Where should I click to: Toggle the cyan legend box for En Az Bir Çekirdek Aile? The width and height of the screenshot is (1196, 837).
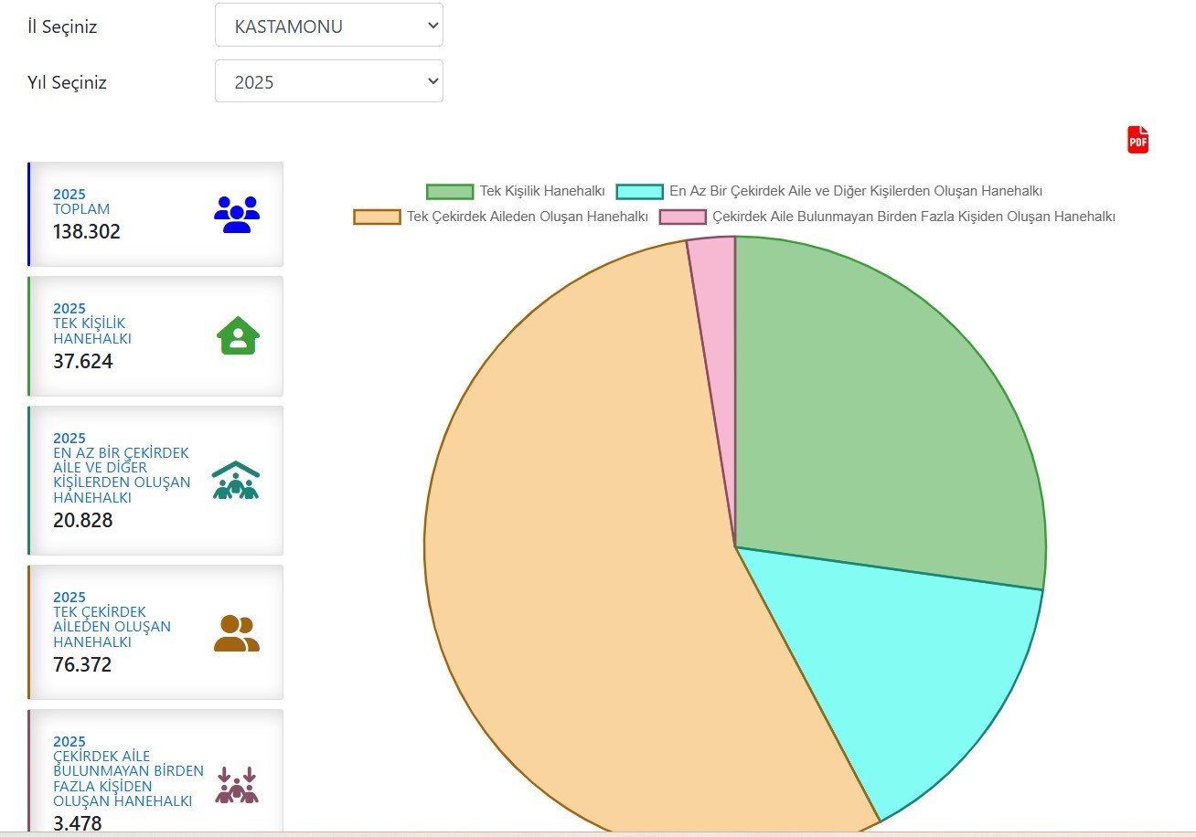[x=639, y=192]
